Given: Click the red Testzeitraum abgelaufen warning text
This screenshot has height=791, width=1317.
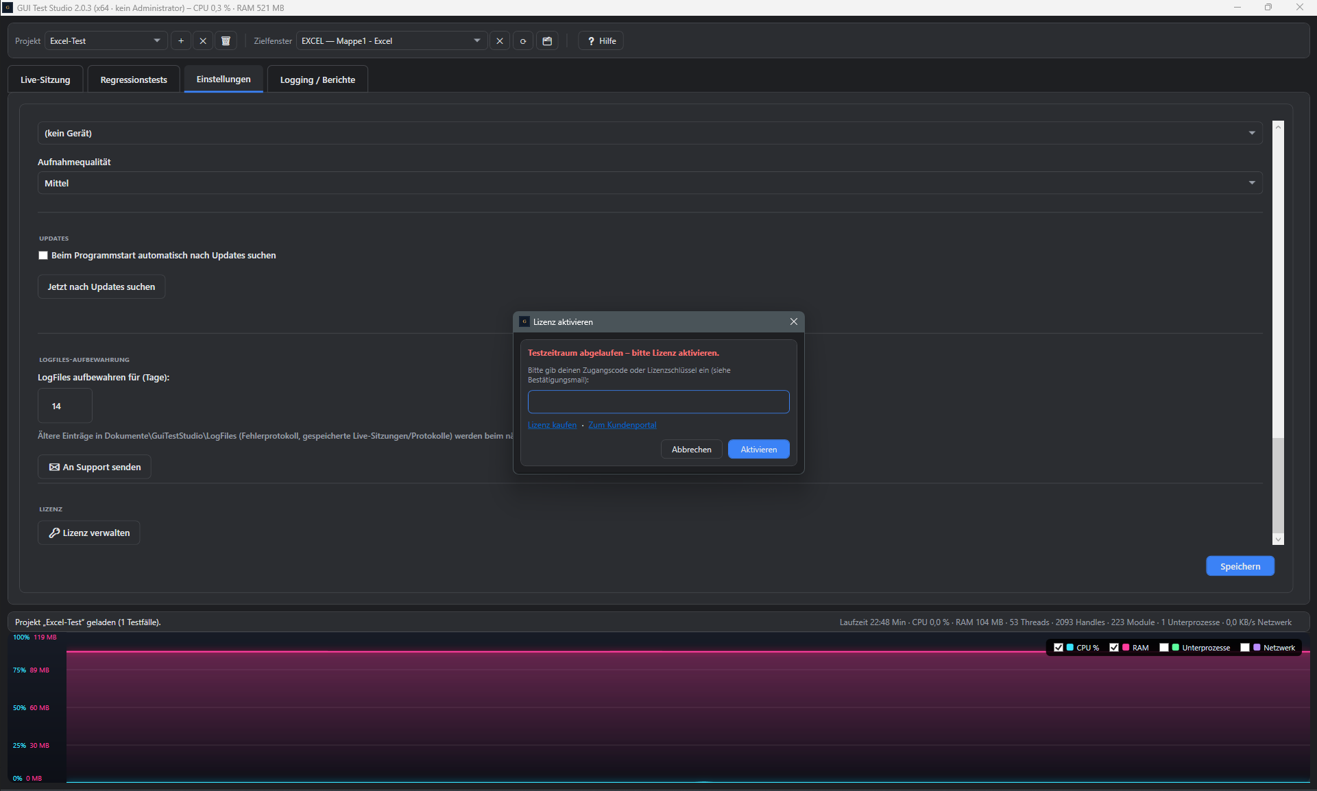Looking at the screenshot, I should (x=623, y=353).
